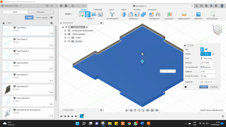The height and width of the screenshot is (127, 226).
Task: Toggle visibility of Origen folder
Action: pyautogui.click(x=69, y=38)
